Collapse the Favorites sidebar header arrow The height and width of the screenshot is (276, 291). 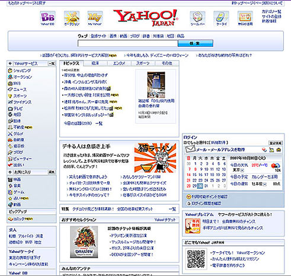[10, 172]
